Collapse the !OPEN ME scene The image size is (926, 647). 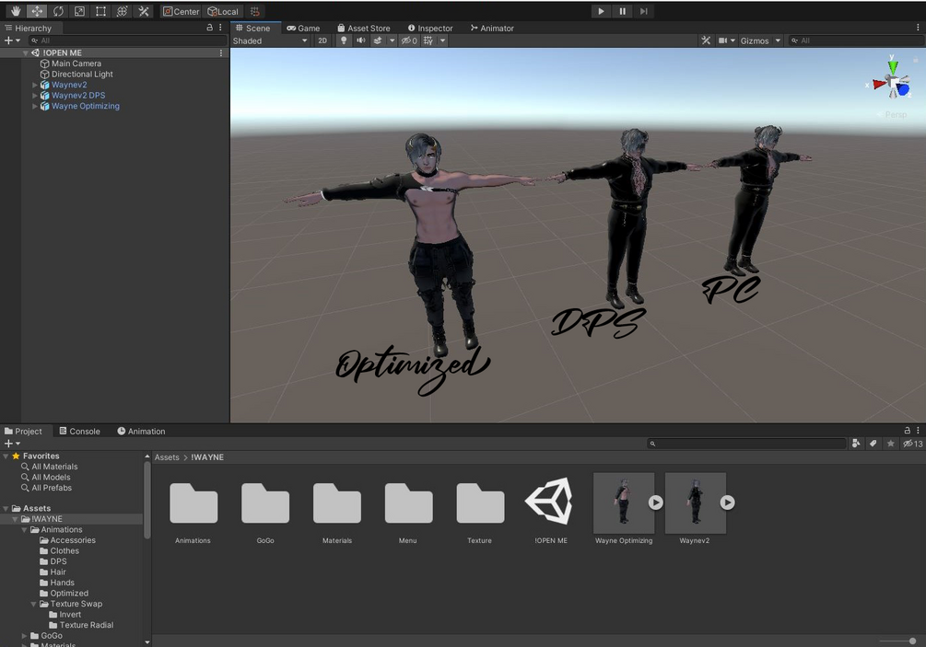[26, 53]
